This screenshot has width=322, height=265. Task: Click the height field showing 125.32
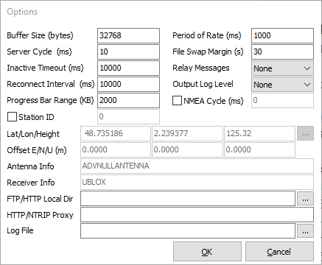pos(259,133)
